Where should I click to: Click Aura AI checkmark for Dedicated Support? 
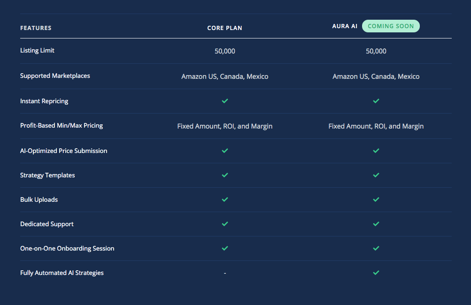point(376,224)
